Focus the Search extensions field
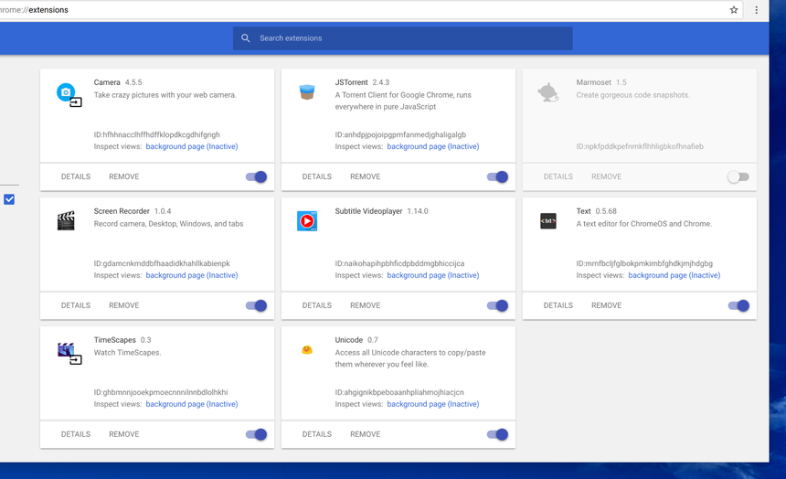 402,38
